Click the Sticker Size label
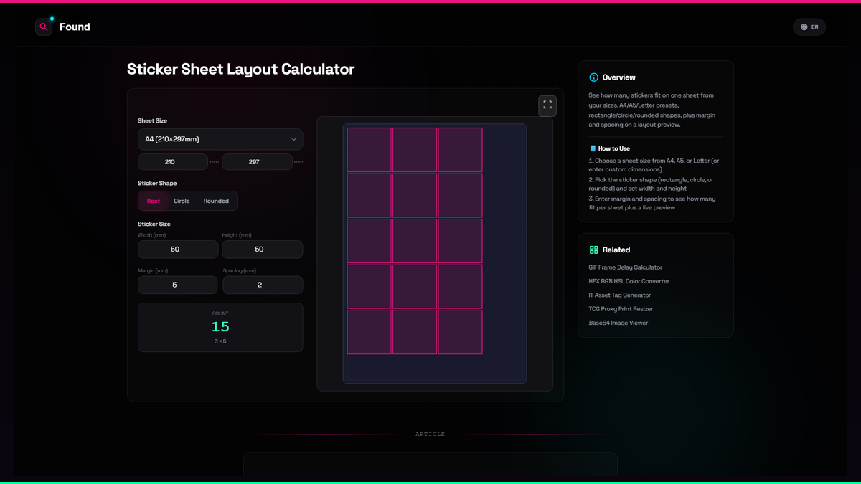Image resolution: width=861 pixels, height=484 pixels. click(x=154, y=224)
